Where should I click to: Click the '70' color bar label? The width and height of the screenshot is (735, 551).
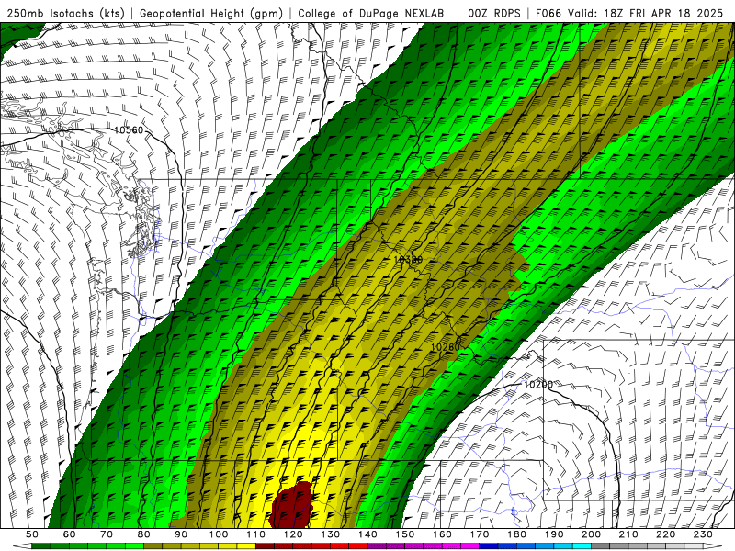[107, 534]
